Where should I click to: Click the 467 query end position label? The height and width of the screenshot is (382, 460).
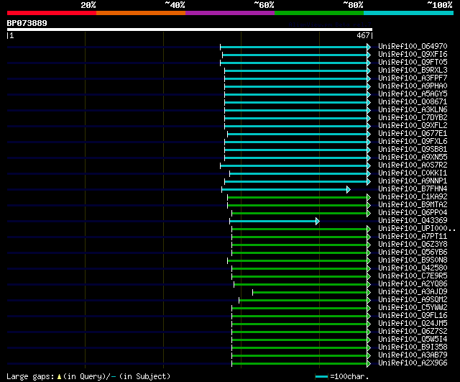(363, 36)
